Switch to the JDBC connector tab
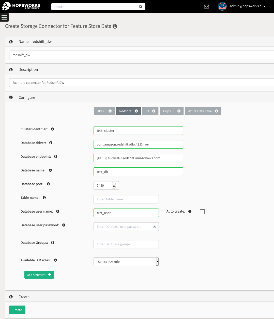This screenshot has height=319, width=274. tap(104, 111)
